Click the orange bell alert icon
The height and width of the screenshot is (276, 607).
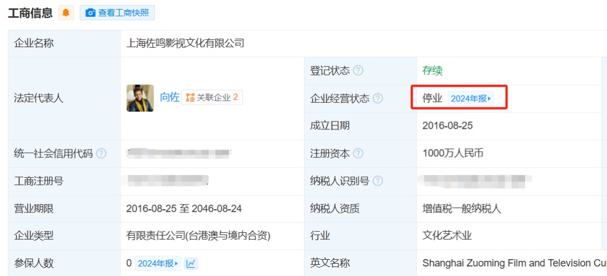[x=66, y=13]
